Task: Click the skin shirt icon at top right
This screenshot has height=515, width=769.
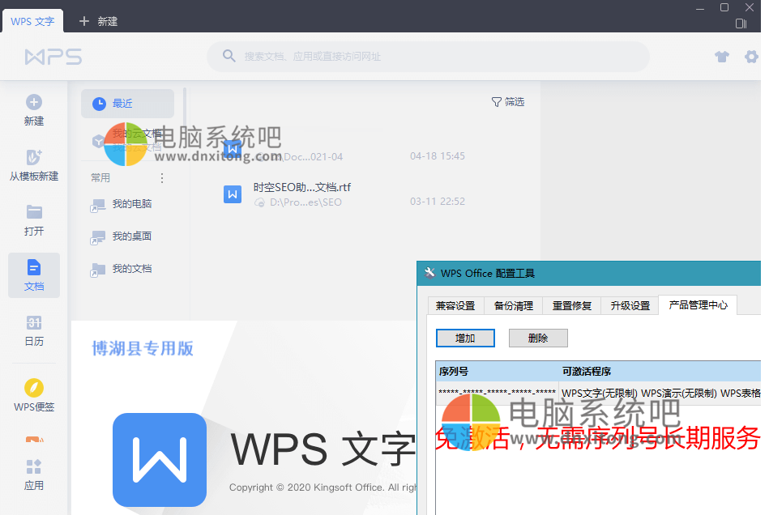Action: tap(722, 57)
